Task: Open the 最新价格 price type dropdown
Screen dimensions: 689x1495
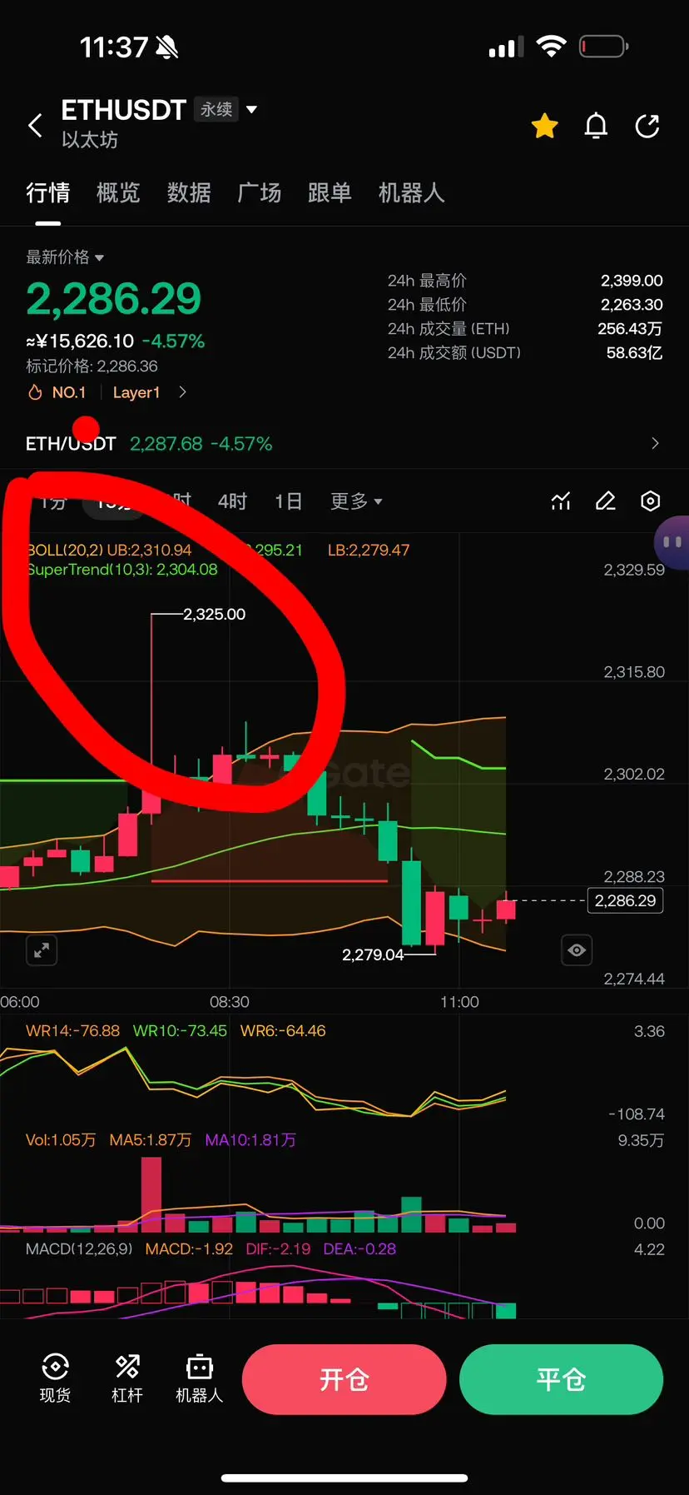Action: tap(65, 257)
